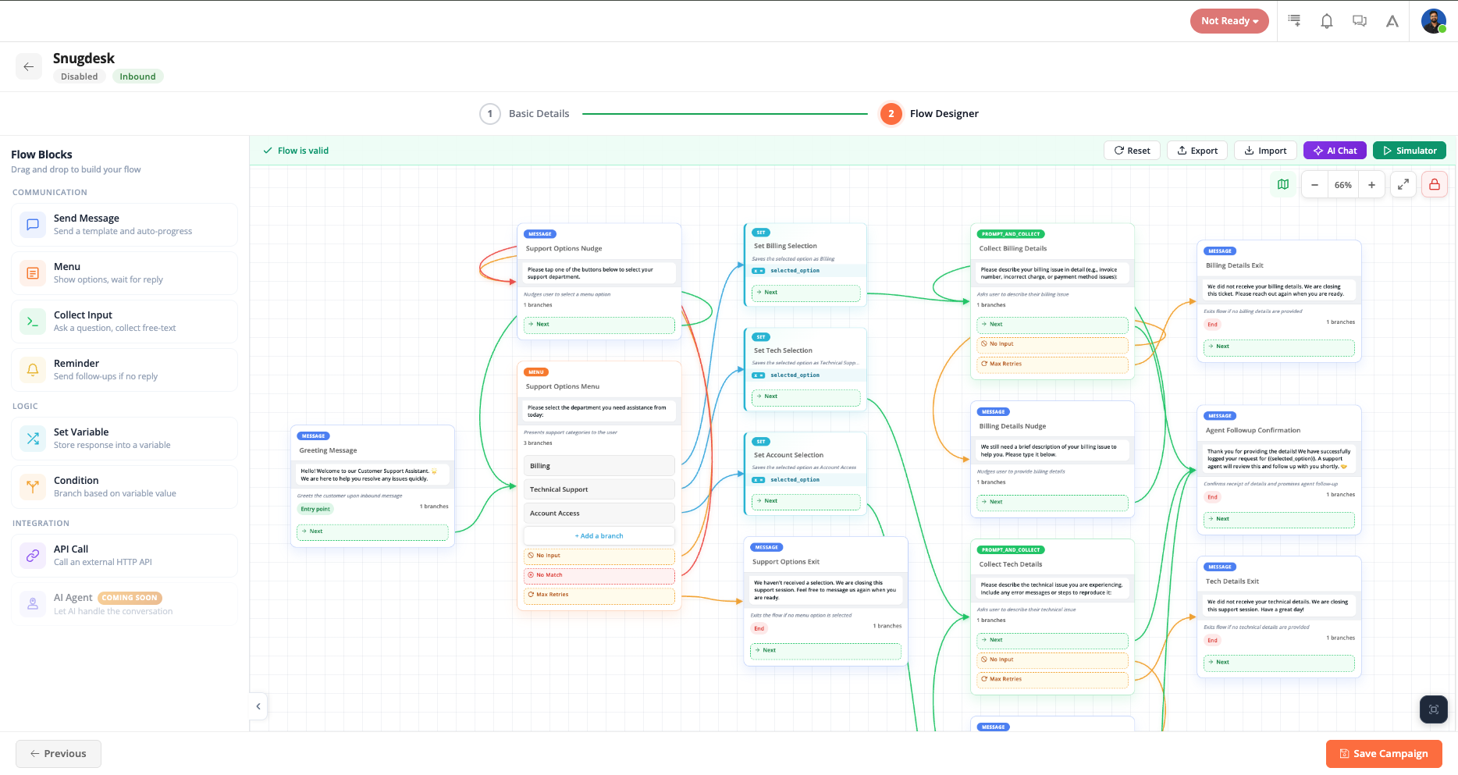Select the Set Account Selection node title
Screen dimensions: 1458x775
click(788, 455)
